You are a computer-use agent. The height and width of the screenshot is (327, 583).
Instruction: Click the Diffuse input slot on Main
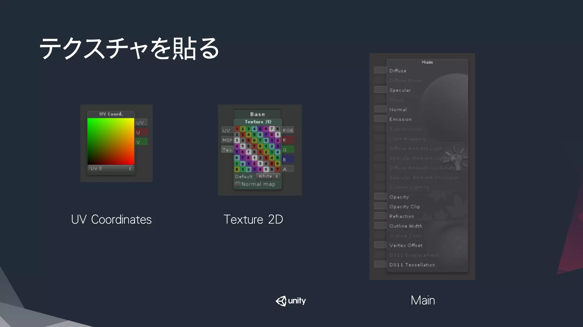380,70
